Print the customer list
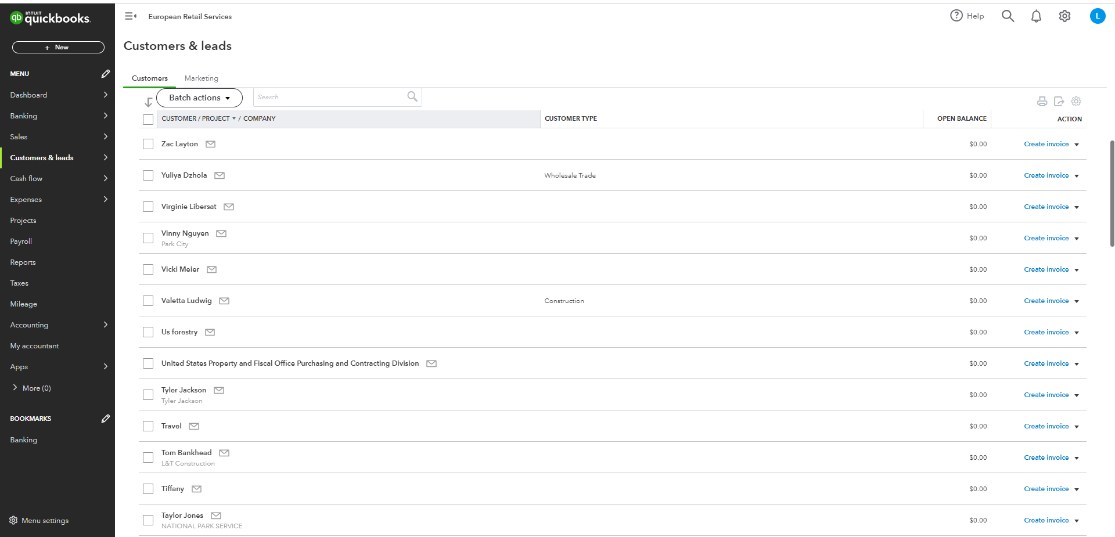Screen dimensions: 1115x537 coord(1042,102)
